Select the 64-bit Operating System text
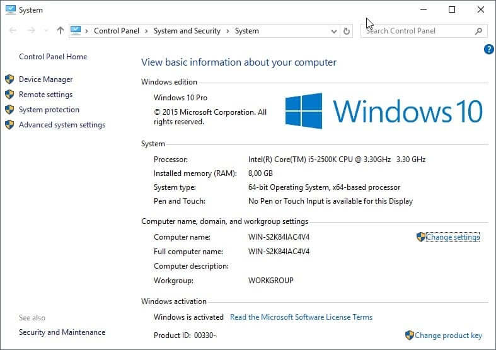The image size is (496, 350). (x=324, y=187)
